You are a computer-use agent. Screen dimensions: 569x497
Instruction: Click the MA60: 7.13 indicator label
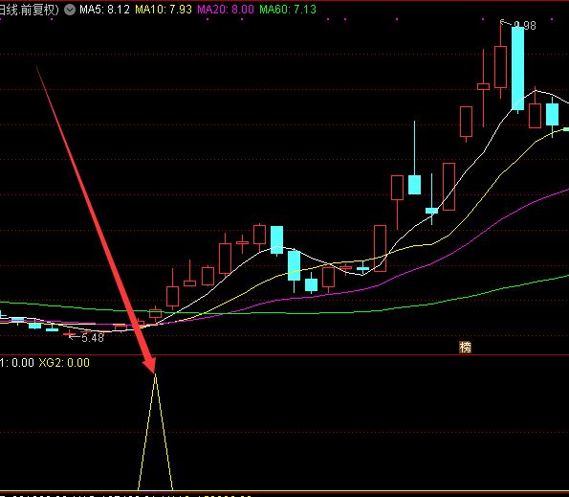[x=288, y=9]
